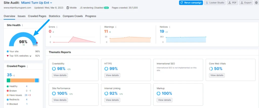Click the Errors trend chart
The width and height of the screenshot is (259, 108).
(74, 39)
